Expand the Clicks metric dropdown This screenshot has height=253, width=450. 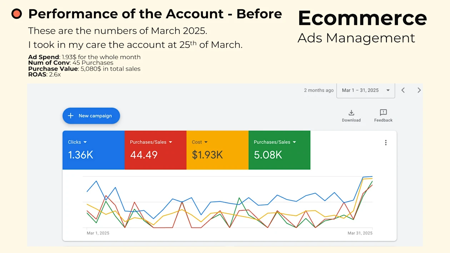[x=85, y=142]
